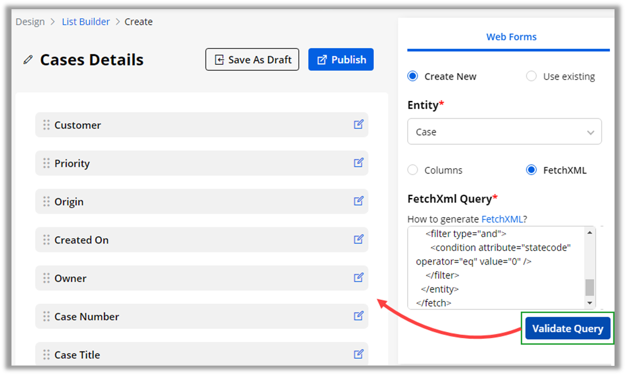626x375 pixels.
Task: Click the pencil icon beside Cases Details
Action: (x=28, y=60)
